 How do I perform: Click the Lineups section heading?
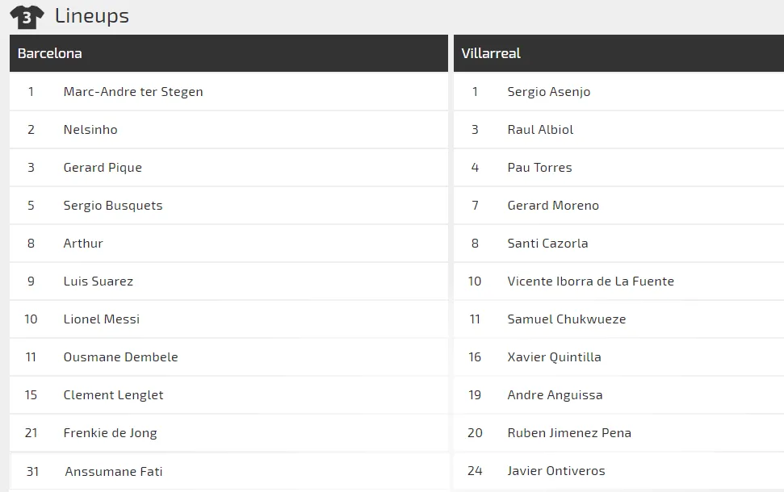tap(92, 16)
